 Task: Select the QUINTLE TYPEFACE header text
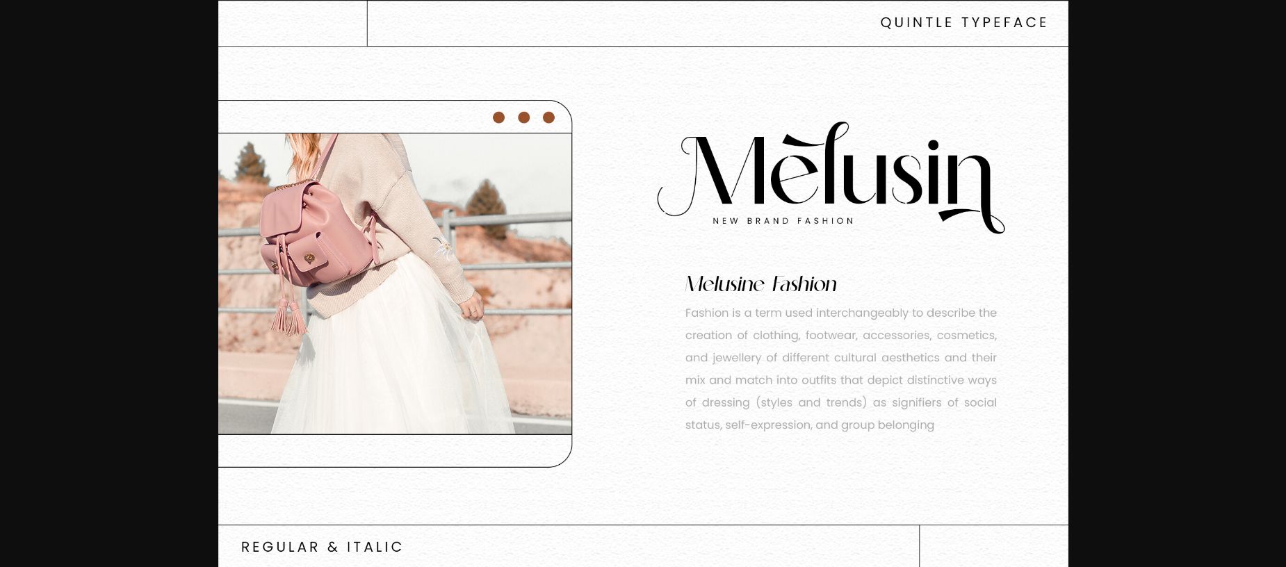click(963, 22)
